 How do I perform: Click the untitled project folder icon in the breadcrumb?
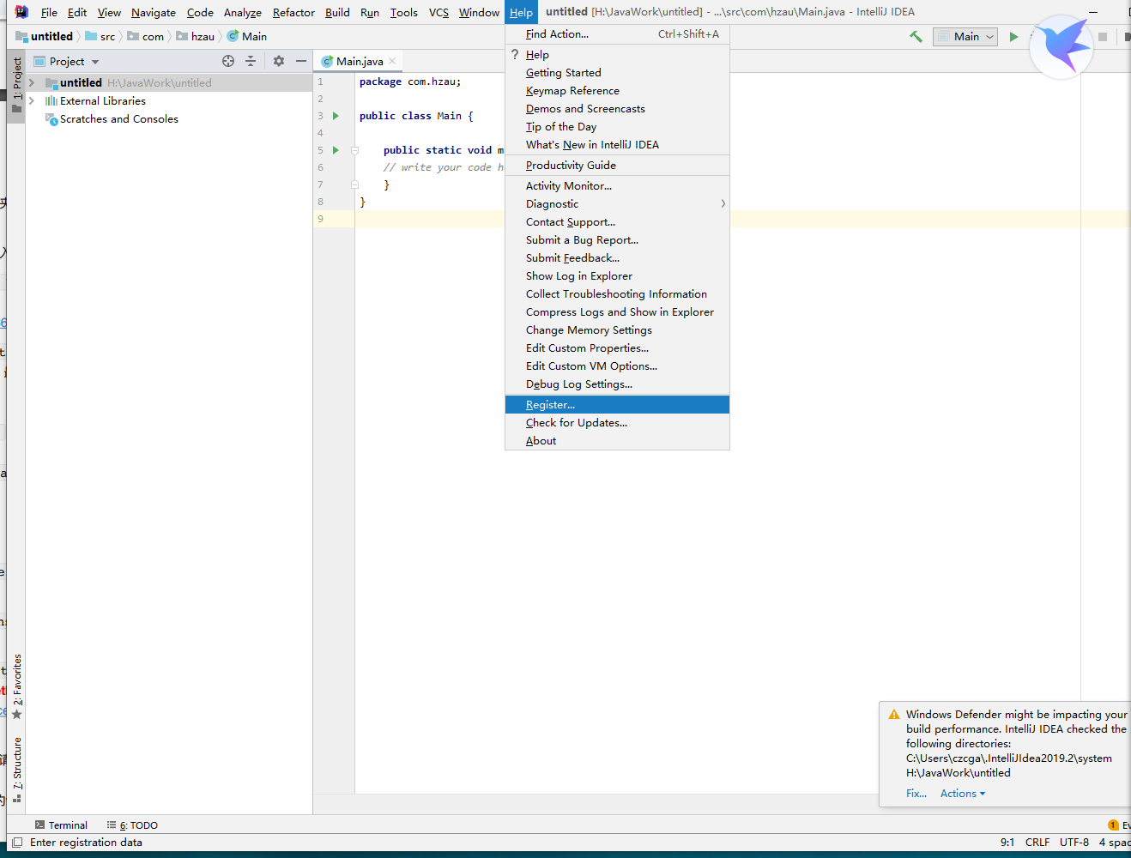pyautogui.click(x=21, y=36)
